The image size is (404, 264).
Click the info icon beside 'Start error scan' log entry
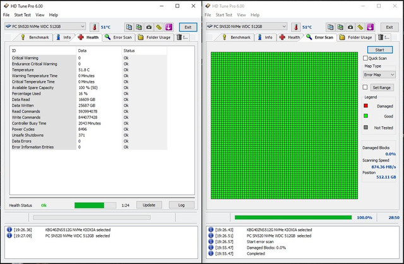point(211,241)
